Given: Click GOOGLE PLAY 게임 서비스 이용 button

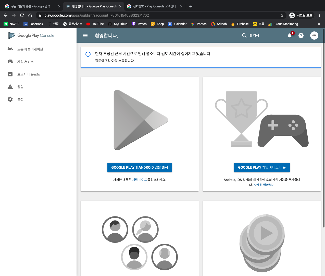Looking at the screenshot, I should click(262, 167).
